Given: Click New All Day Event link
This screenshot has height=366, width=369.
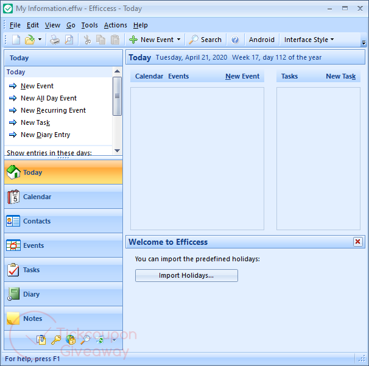Looking at the screenshot, I should click(x=49, y=98).
